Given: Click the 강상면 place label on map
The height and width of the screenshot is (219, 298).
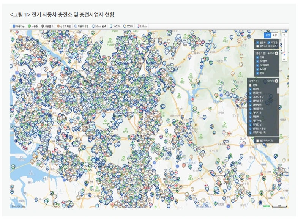Looking at the screenshot, I should (x=235, y=115).
